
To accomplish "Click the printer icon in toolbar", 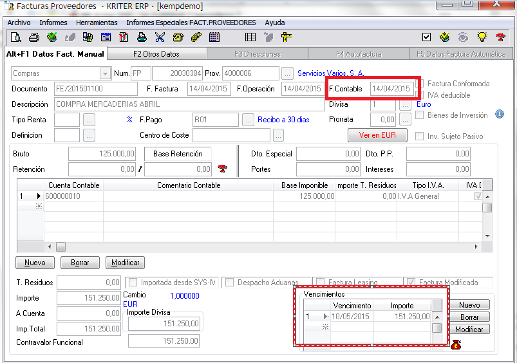I will (x=34, y=37).
